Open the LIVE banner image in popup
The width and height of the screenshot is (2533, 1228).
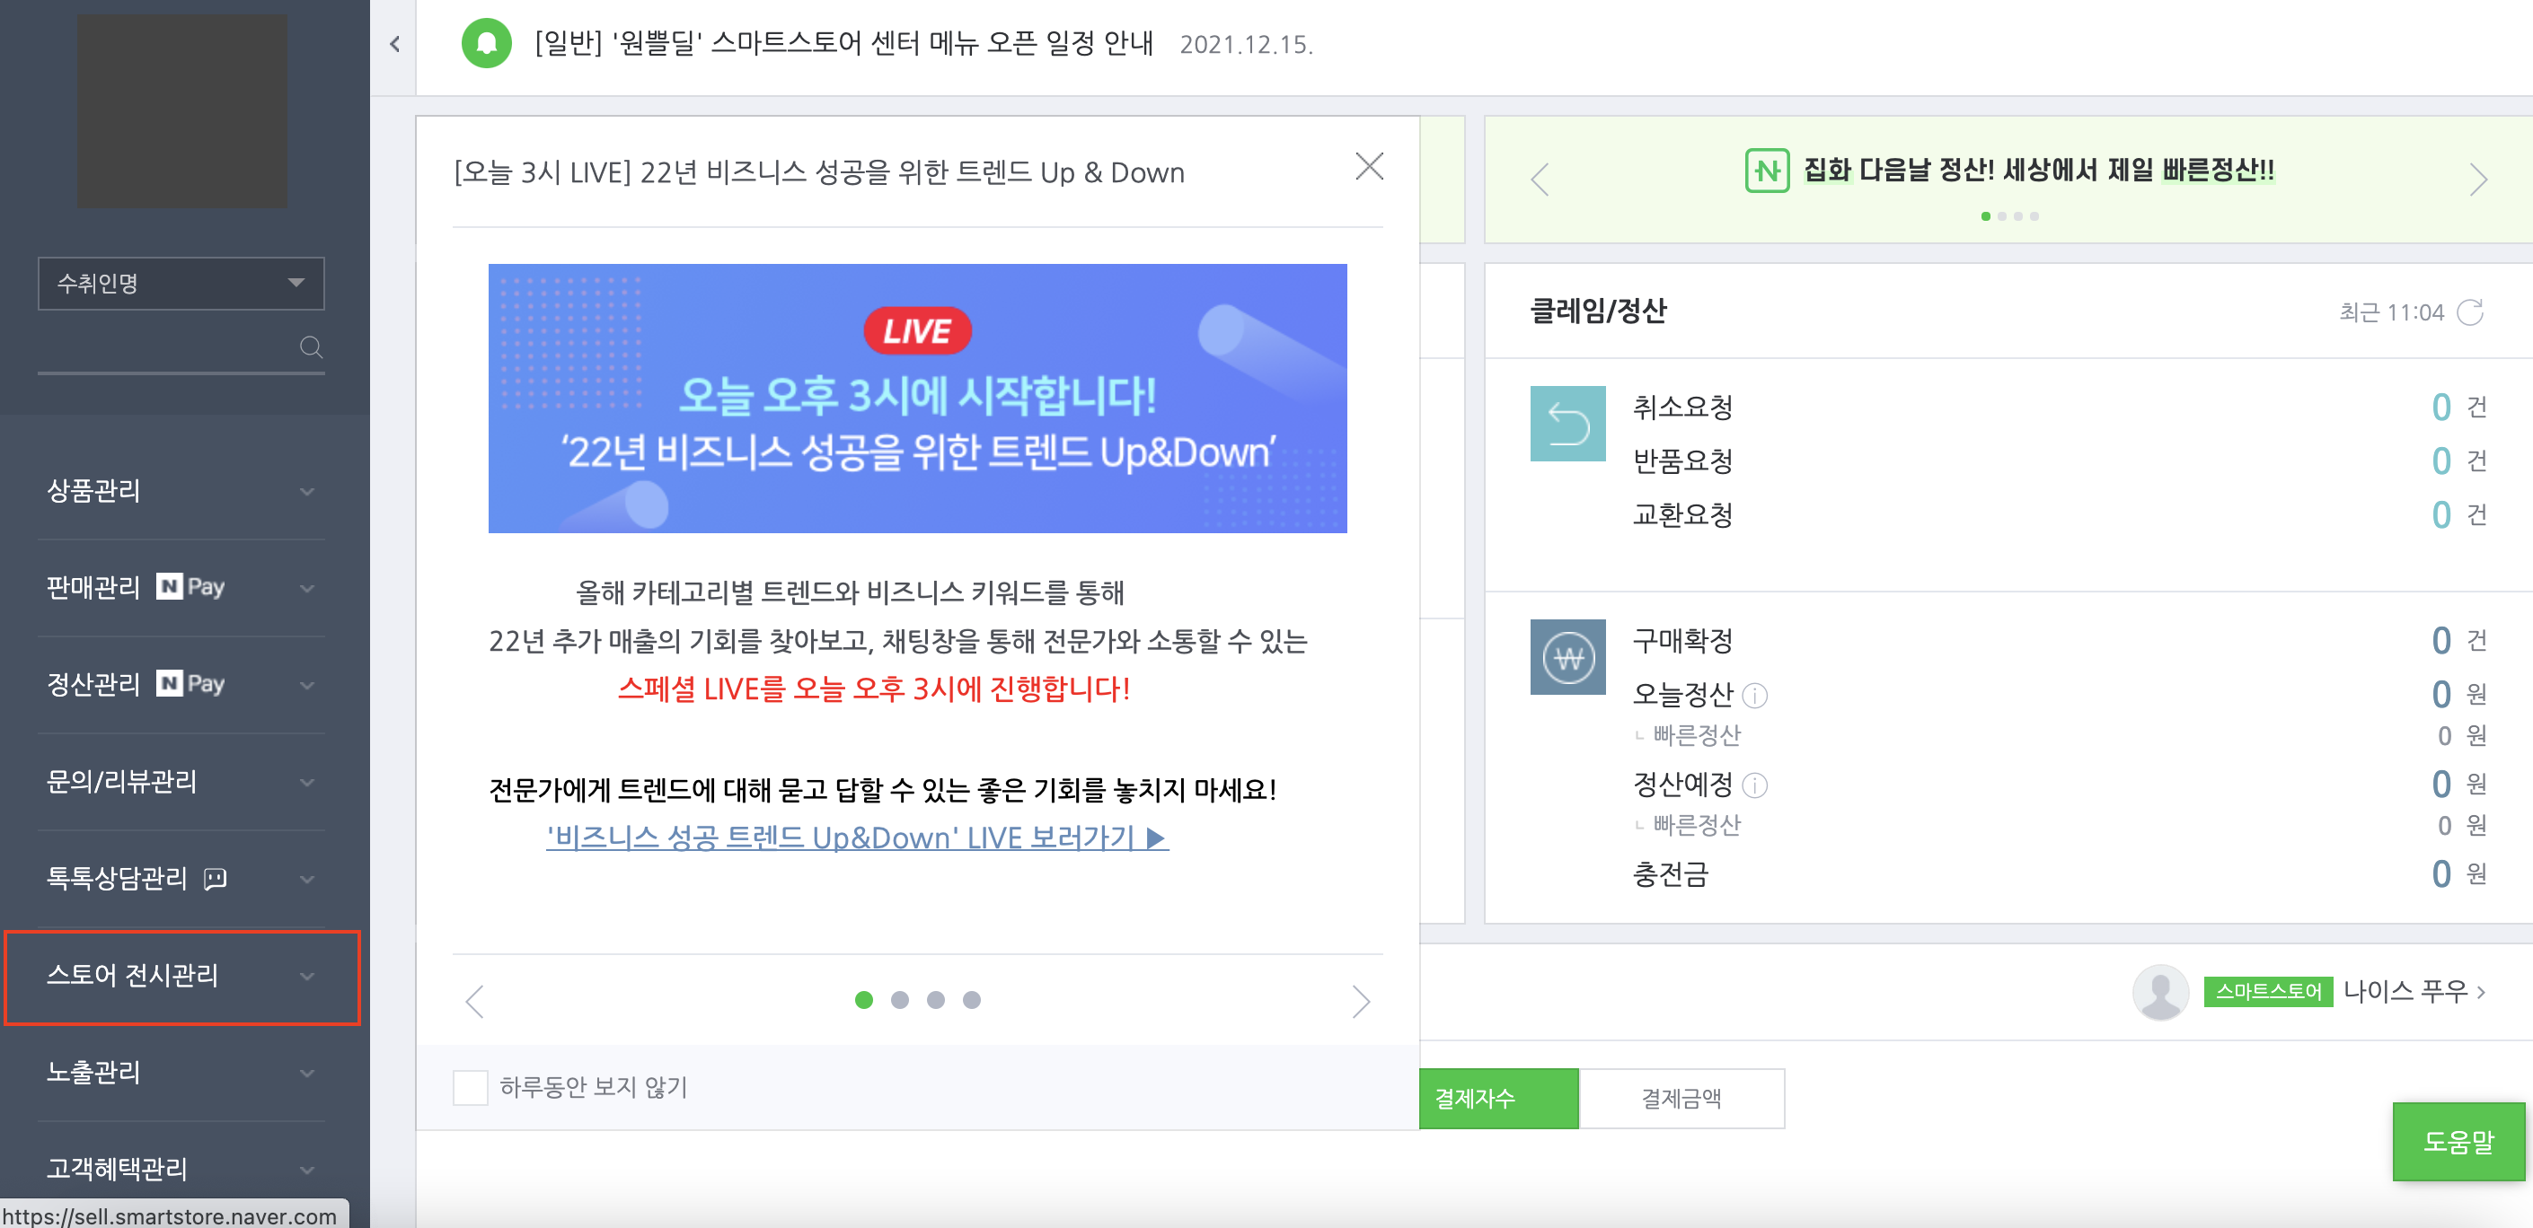click(x=916, y=398)
